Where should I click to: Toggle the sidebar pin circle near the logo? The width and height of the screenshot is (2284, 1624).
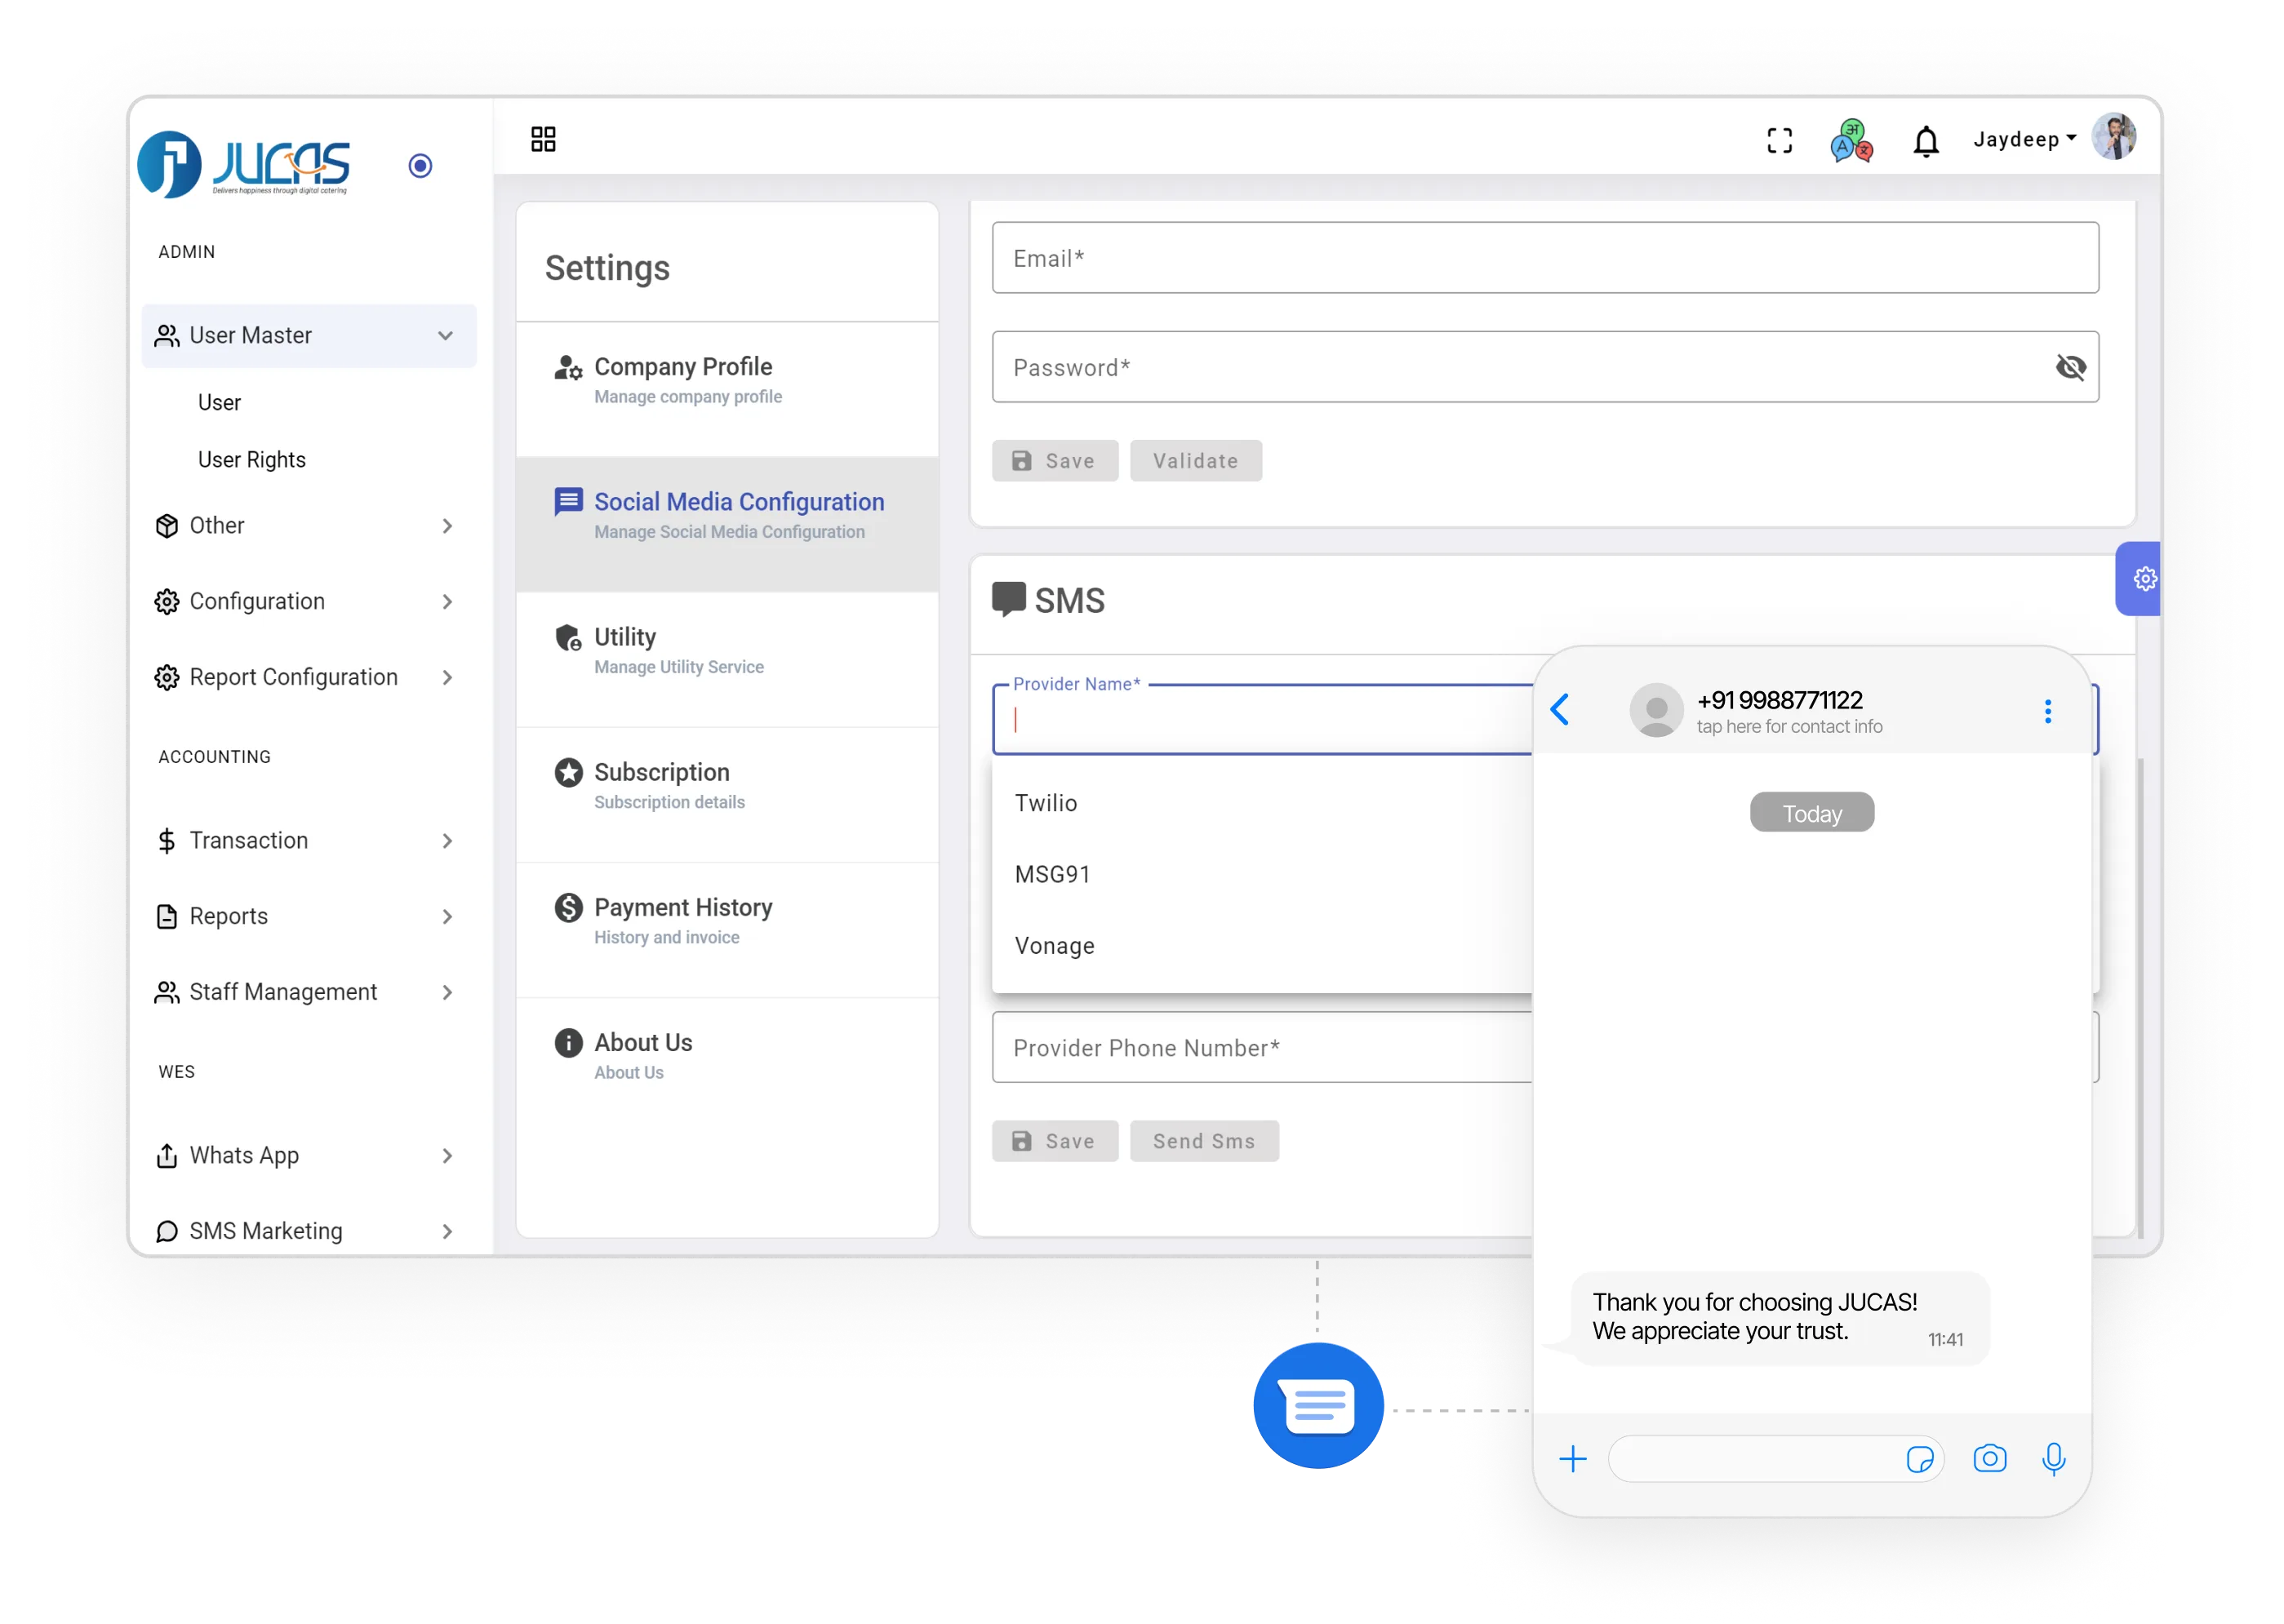point(420,165)
